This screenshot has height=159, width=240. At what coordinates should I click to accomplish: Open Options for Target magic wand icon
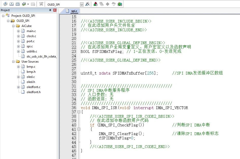87,4
